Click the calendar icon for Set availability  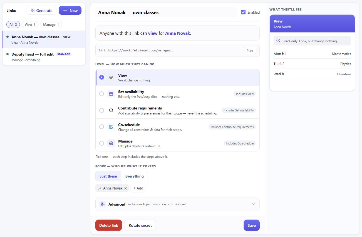(111, 94)
